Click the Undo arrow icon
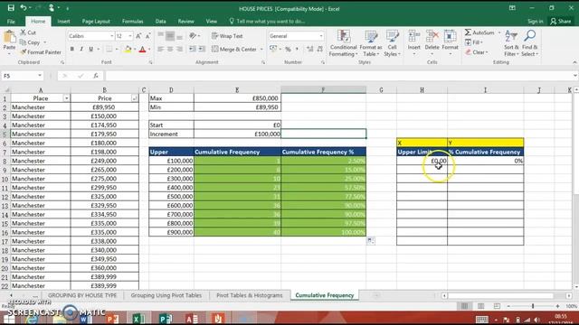The width and height of the screenshot is (579, 325). (24, 8)
